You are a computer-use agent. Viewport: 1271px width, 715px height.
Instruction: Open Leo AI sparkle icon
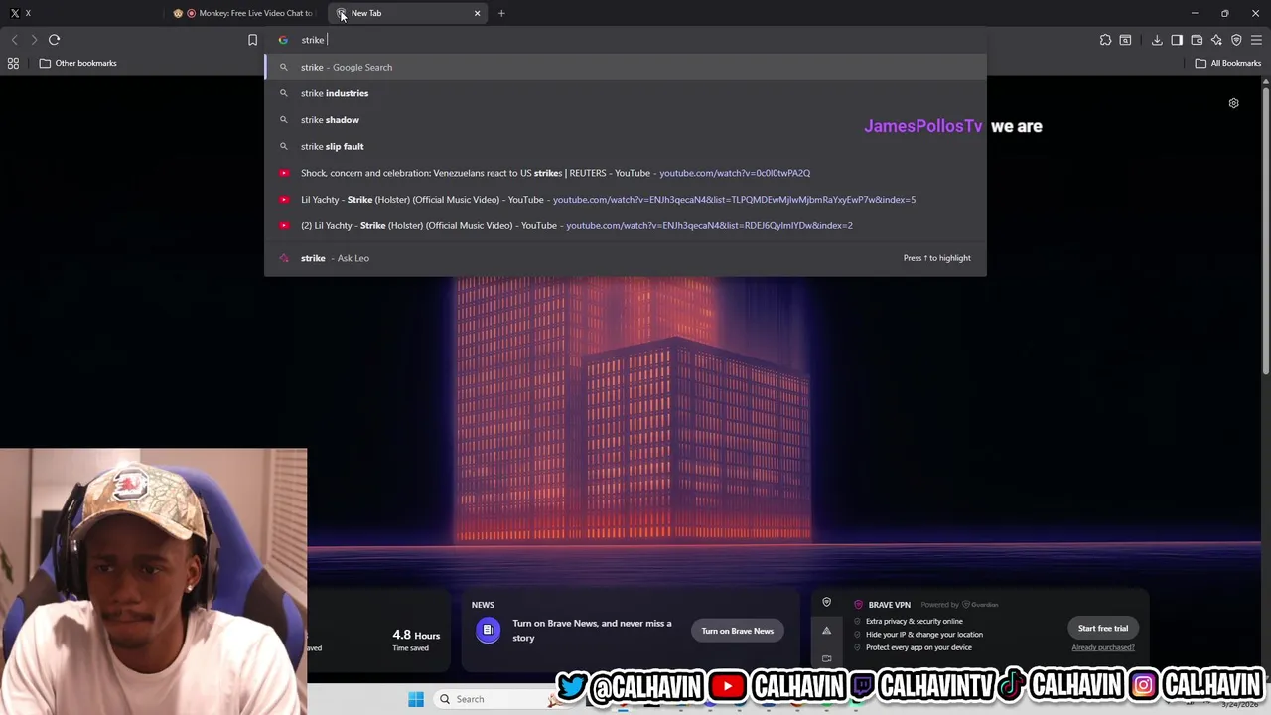[x=1216, y=40]
